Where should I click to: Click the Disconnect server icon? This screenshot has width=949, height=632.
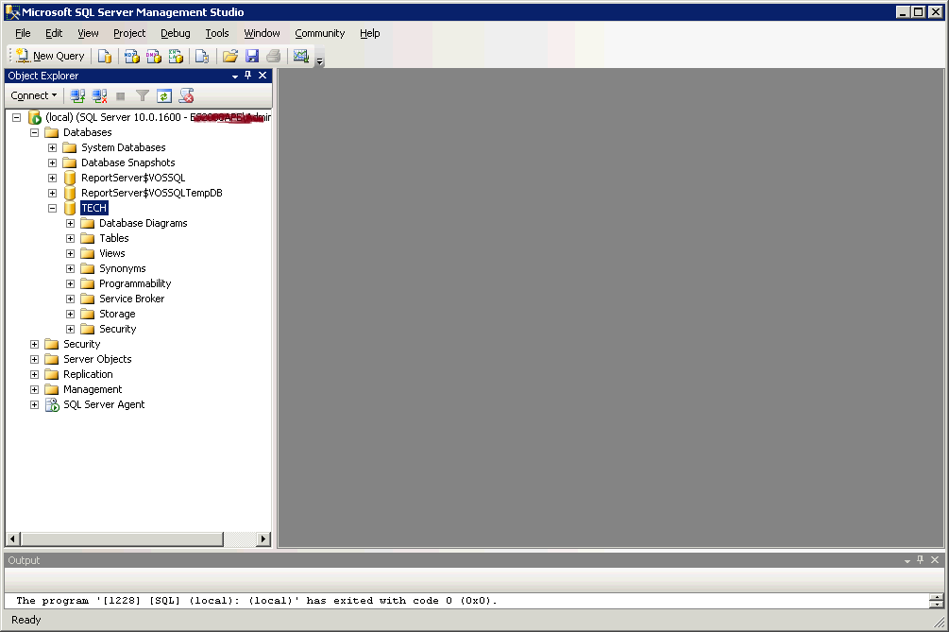[99, 95]
